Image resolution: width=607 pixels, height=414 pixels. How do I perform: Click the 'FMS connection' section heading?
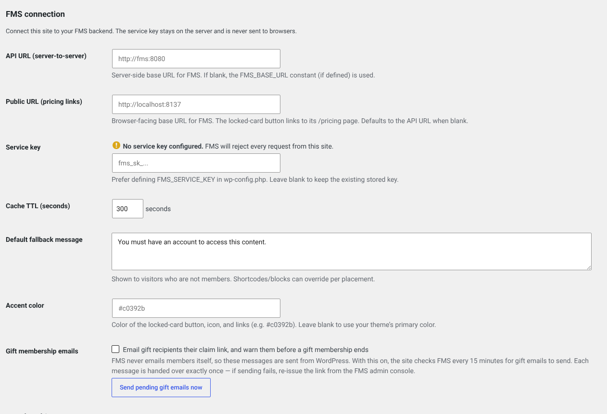pos(35,14)
